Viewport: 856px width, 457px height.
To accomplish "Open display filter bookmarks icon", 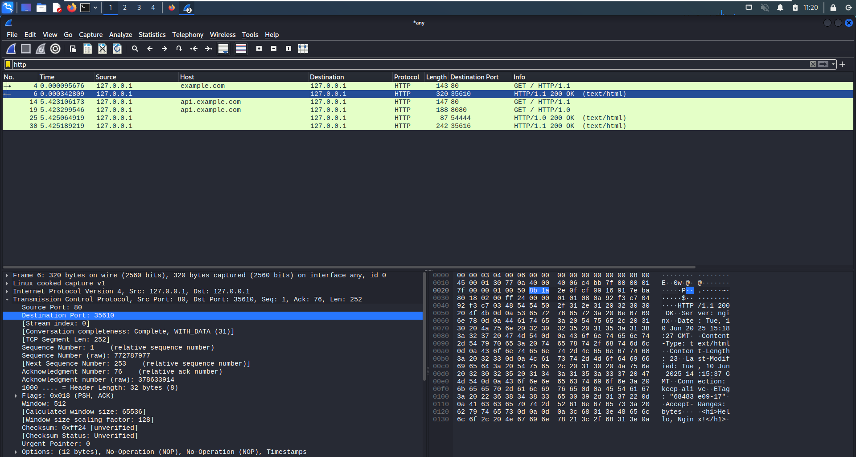I will (8, 65).
